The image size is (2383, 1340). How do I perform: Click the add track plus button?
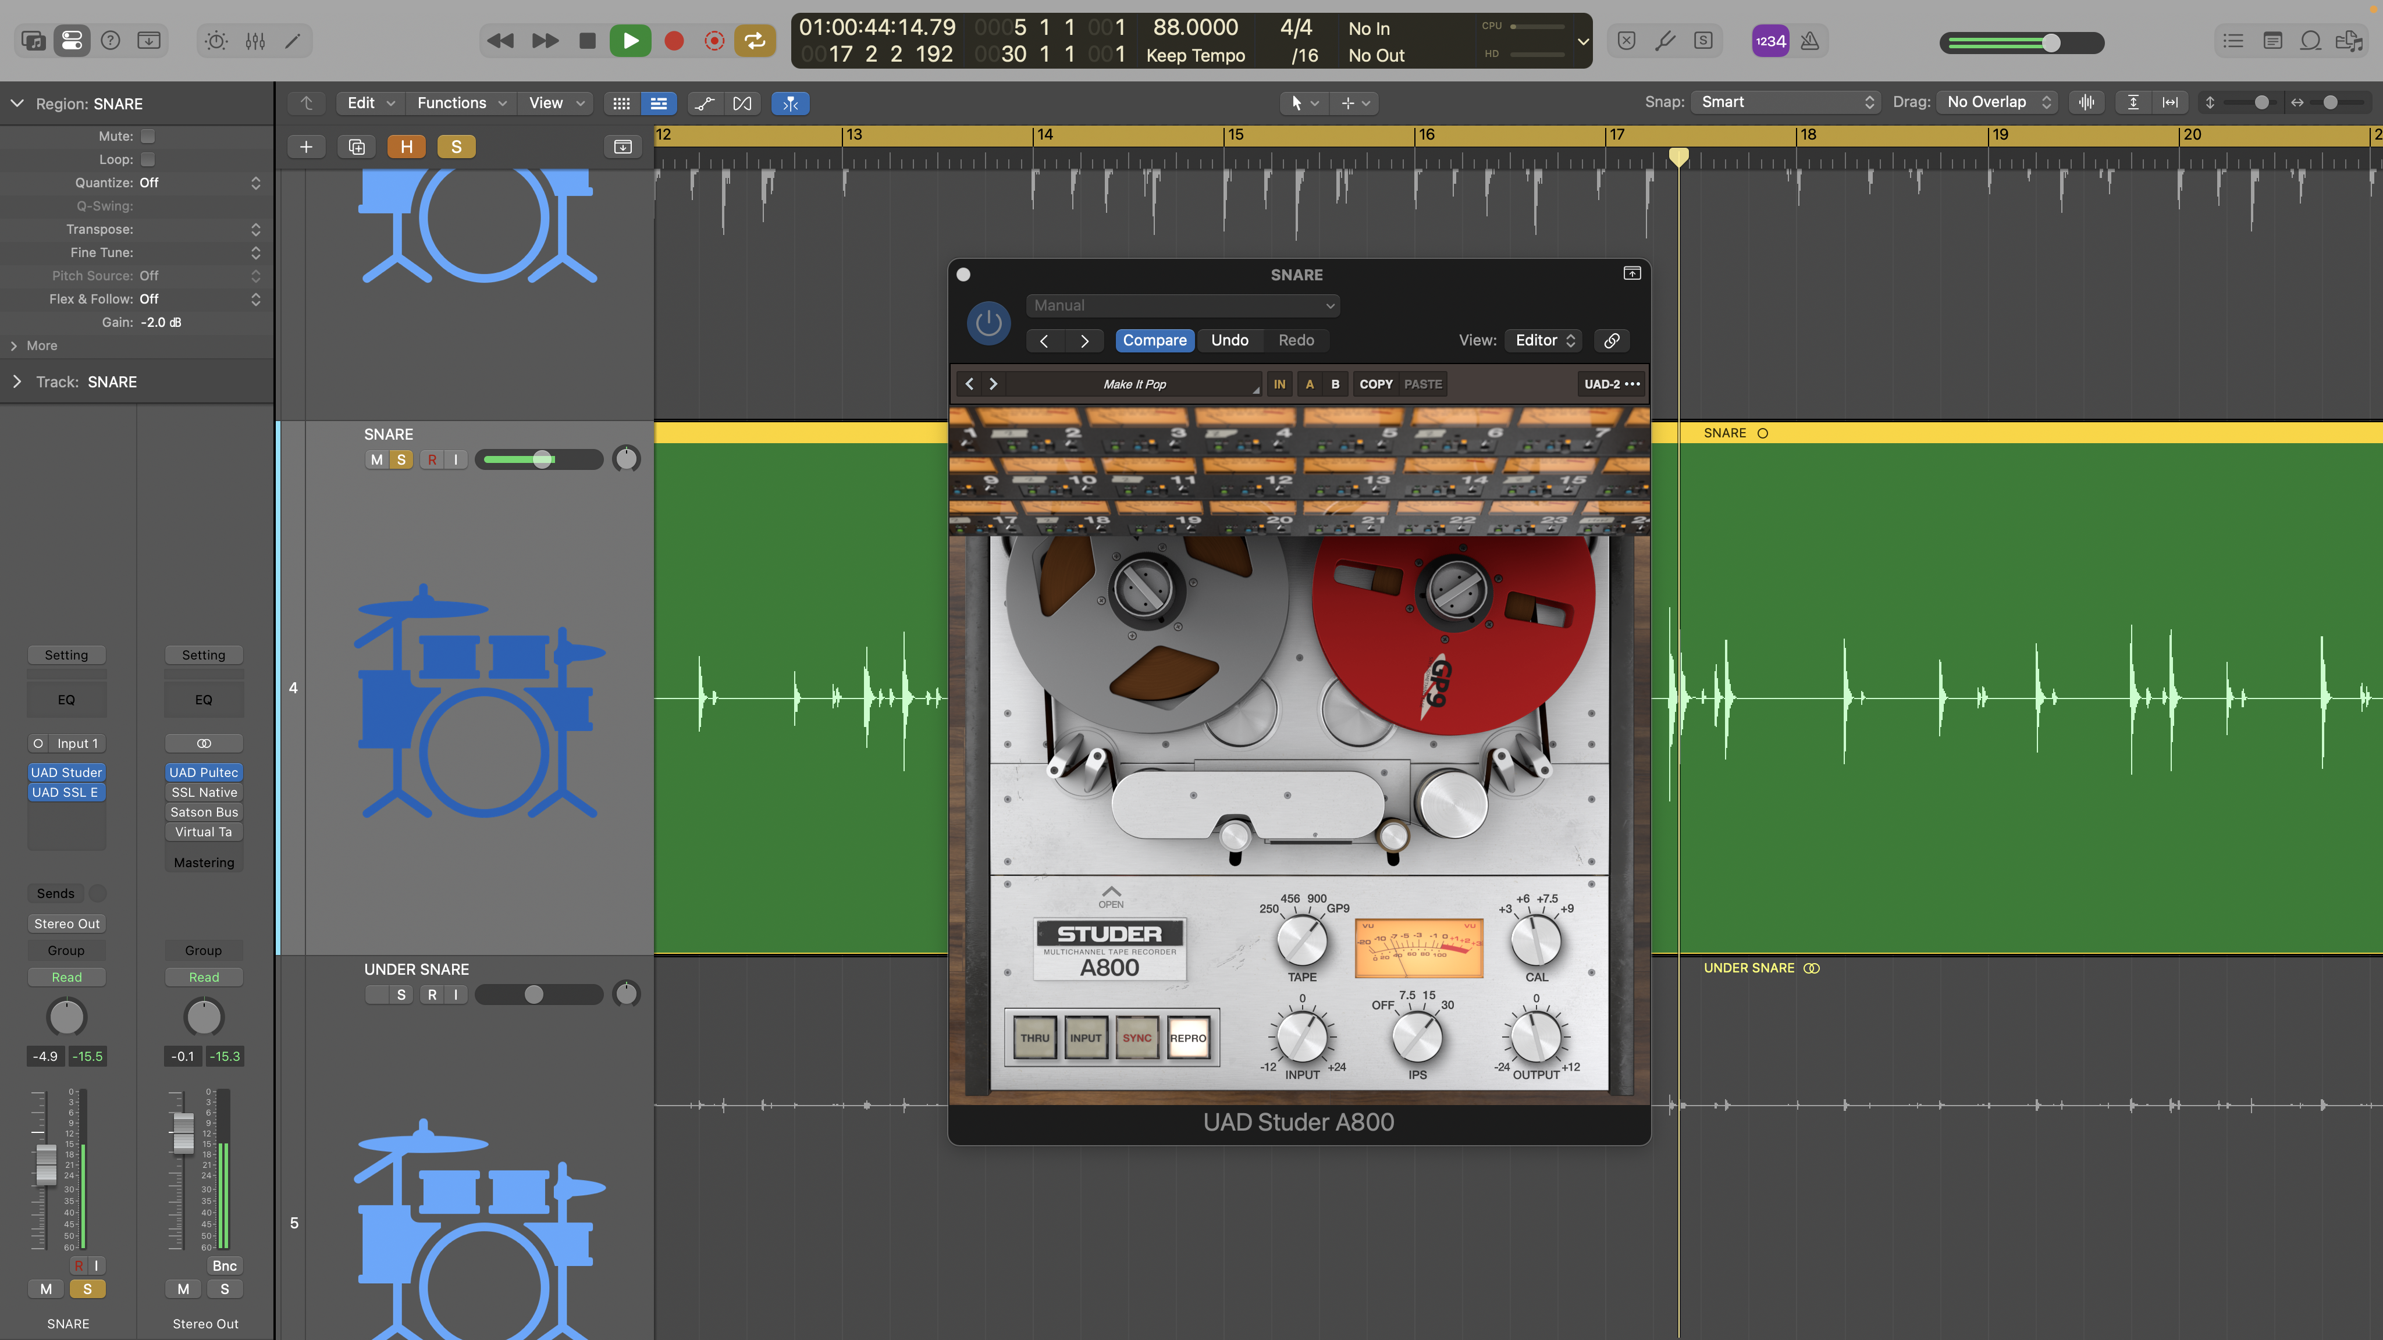[306, 147]
